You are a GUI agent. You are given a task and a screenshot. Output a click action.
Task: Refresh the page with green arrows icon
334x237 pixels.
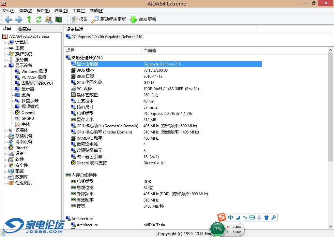point(39,20)
